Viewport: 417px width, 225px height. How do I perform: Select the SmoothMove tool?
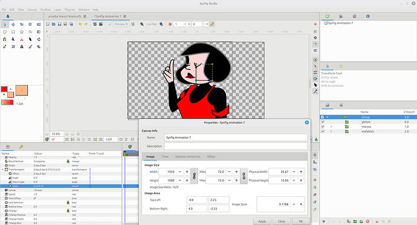tap(13, 24)
